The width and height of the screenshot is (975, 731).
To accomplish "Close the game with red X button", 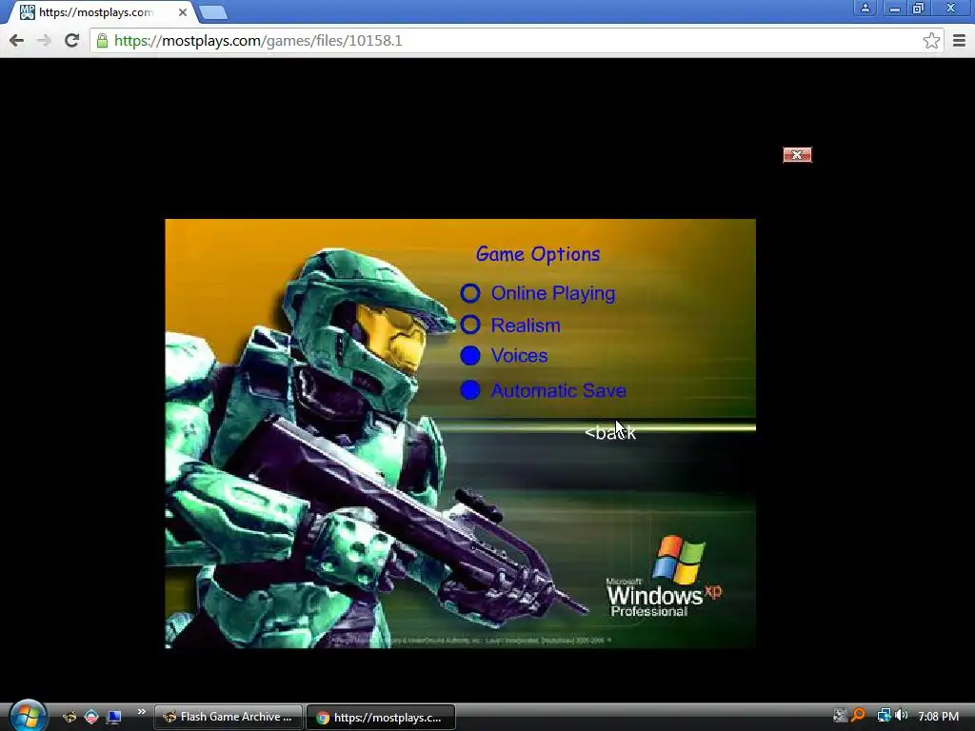I will 797,155.
